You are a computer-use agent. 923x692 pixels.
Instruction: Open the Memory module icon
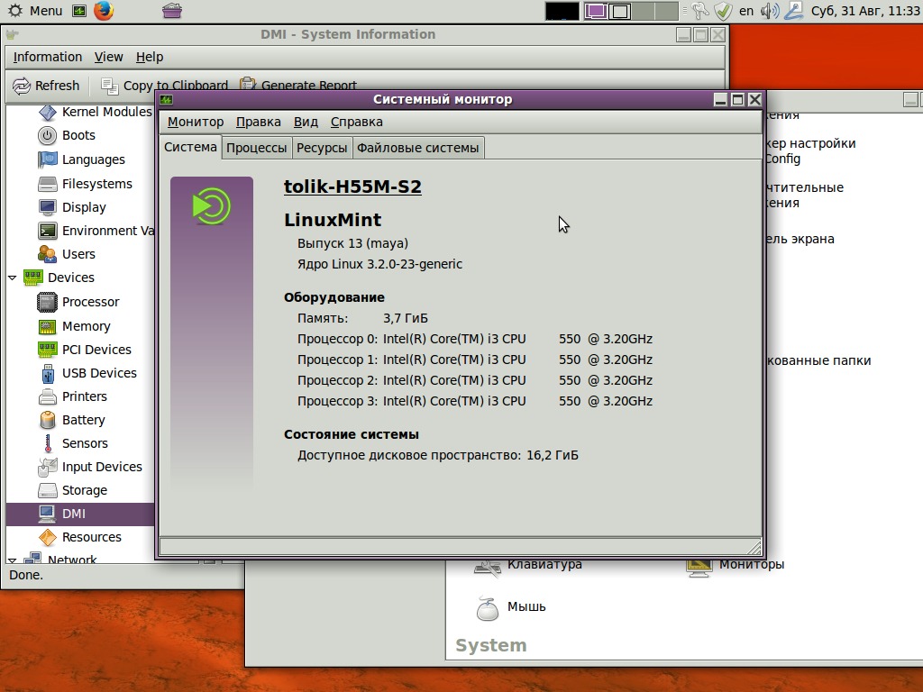[47, 326]
